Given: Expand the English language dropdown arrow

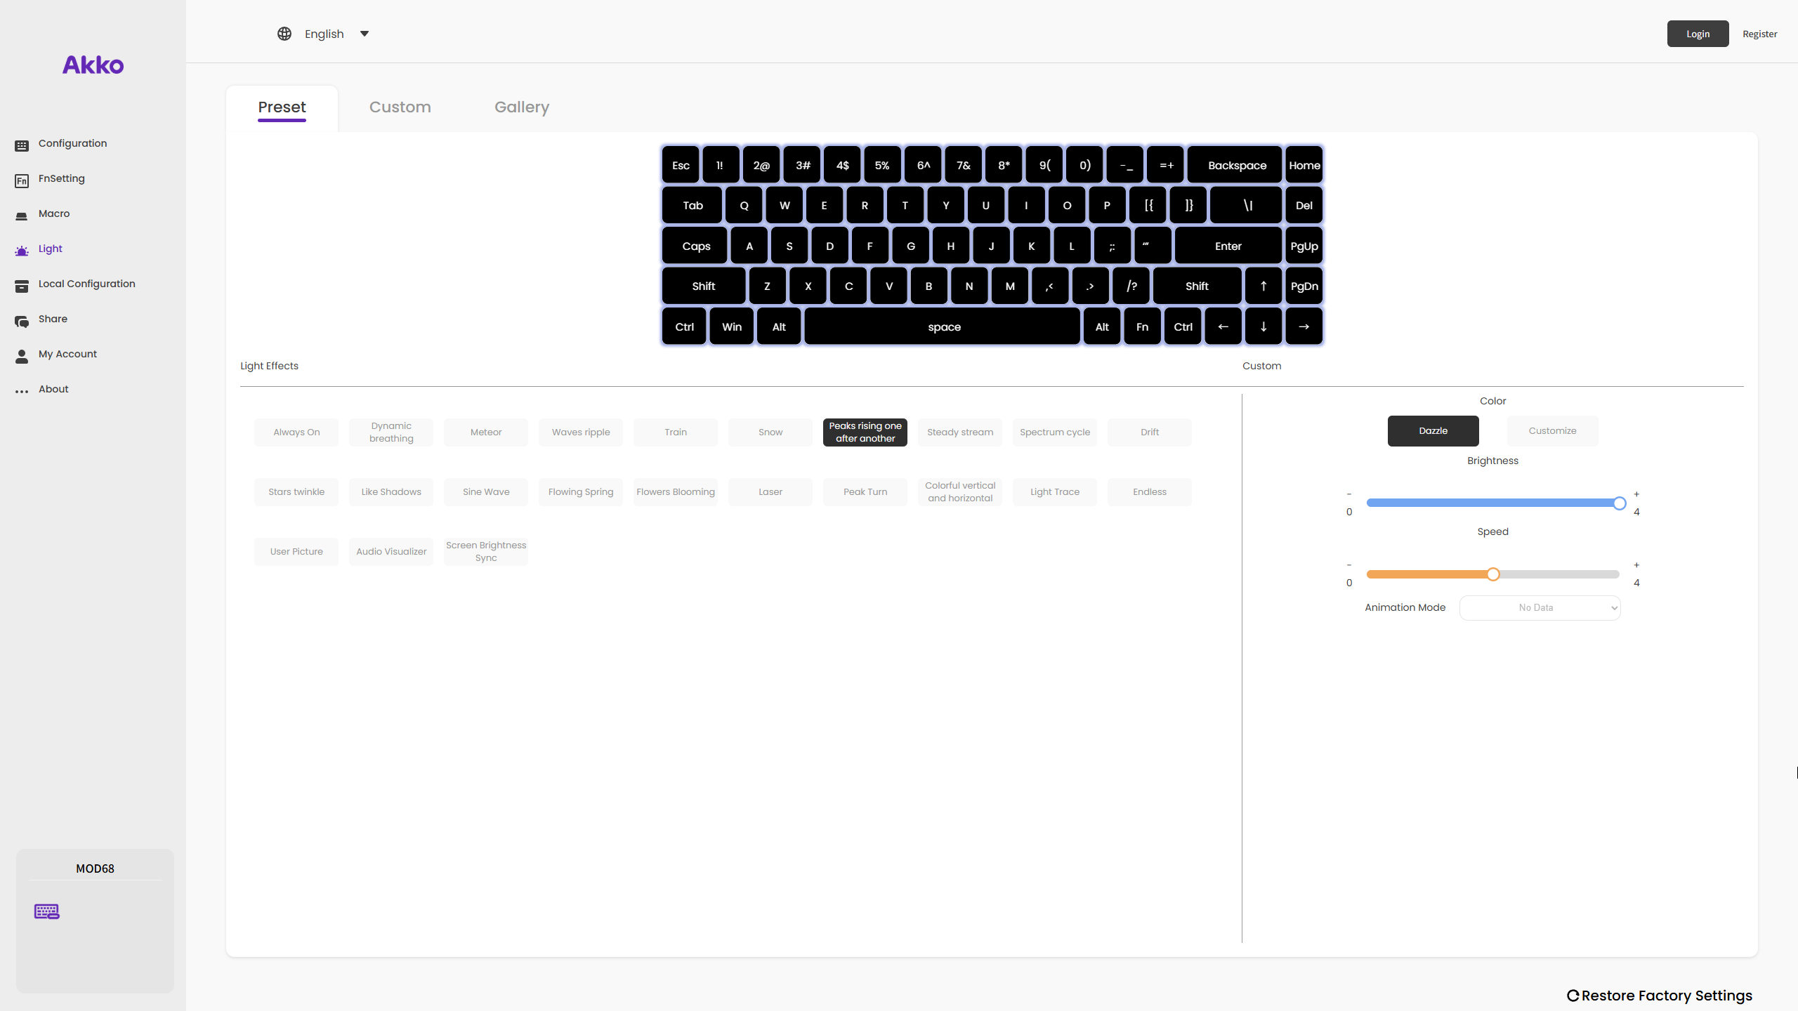Looking at the screenshot, I should [365, 34].
